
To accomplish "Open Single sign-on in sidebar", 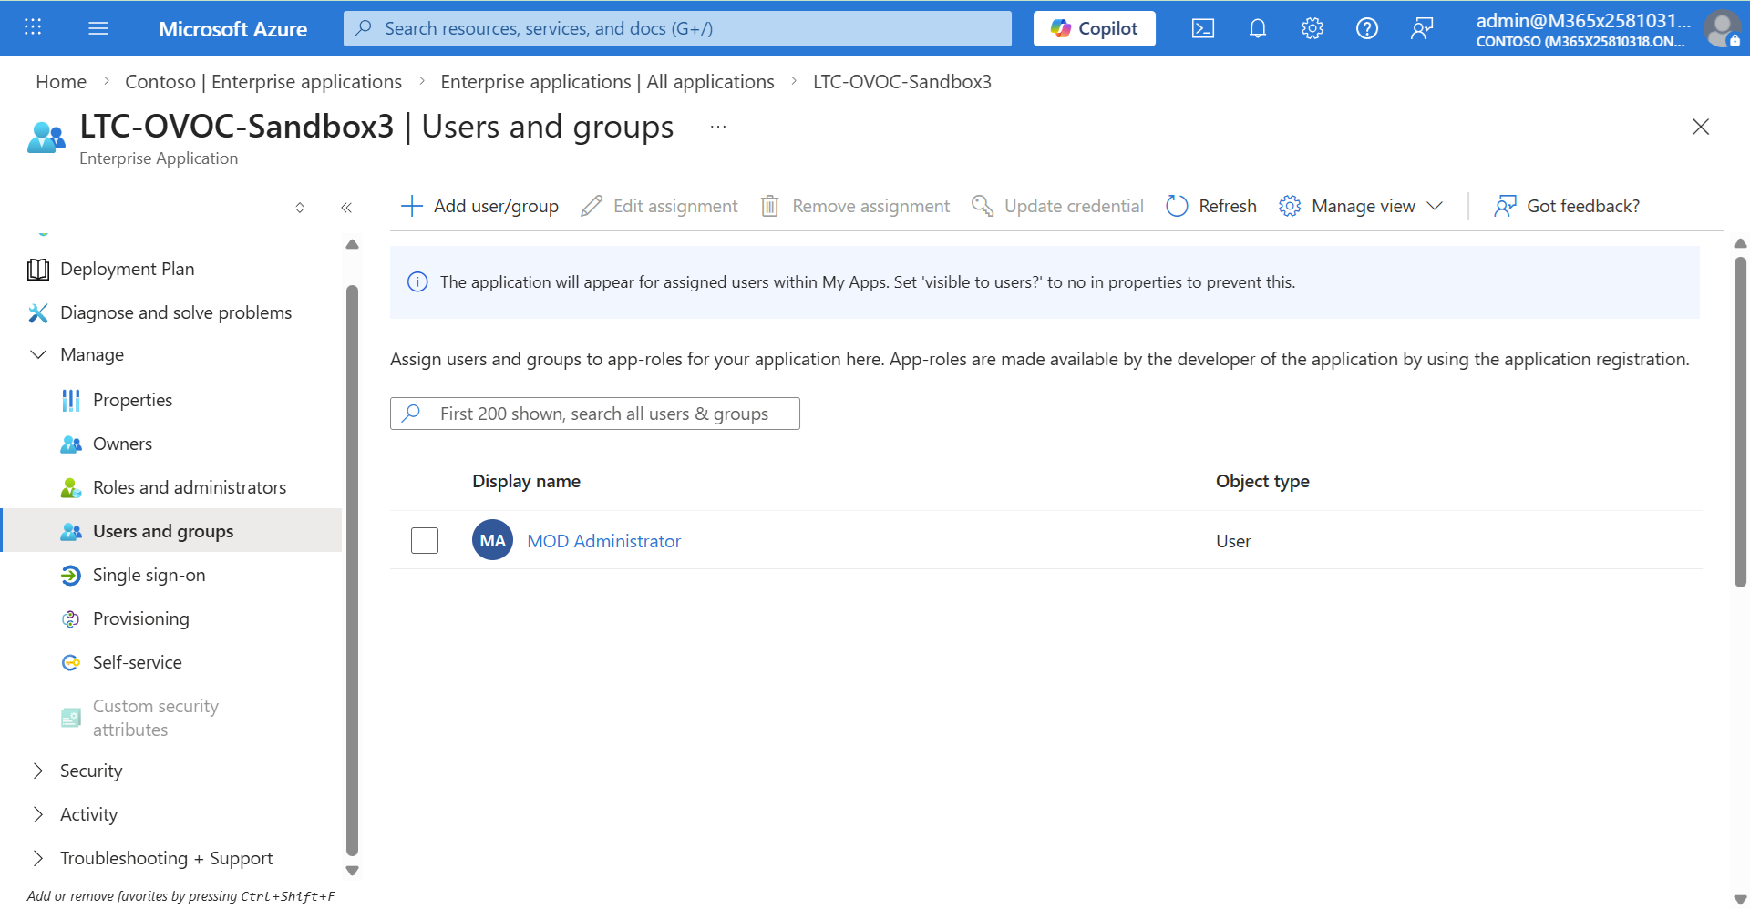I will click(149, 575).
